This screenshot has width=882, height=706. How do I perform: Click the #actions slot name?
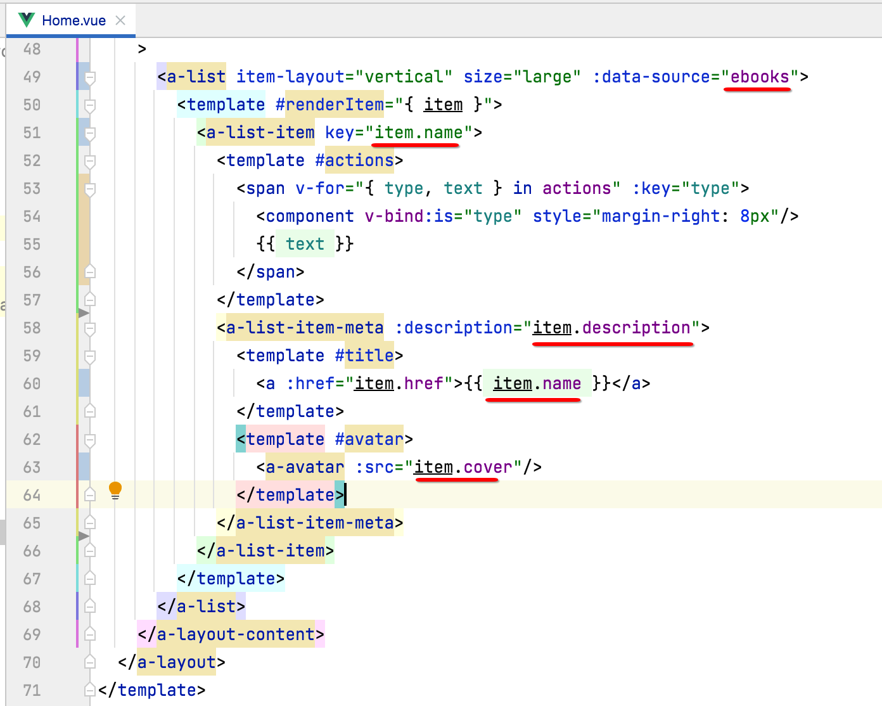click(354, 161)
